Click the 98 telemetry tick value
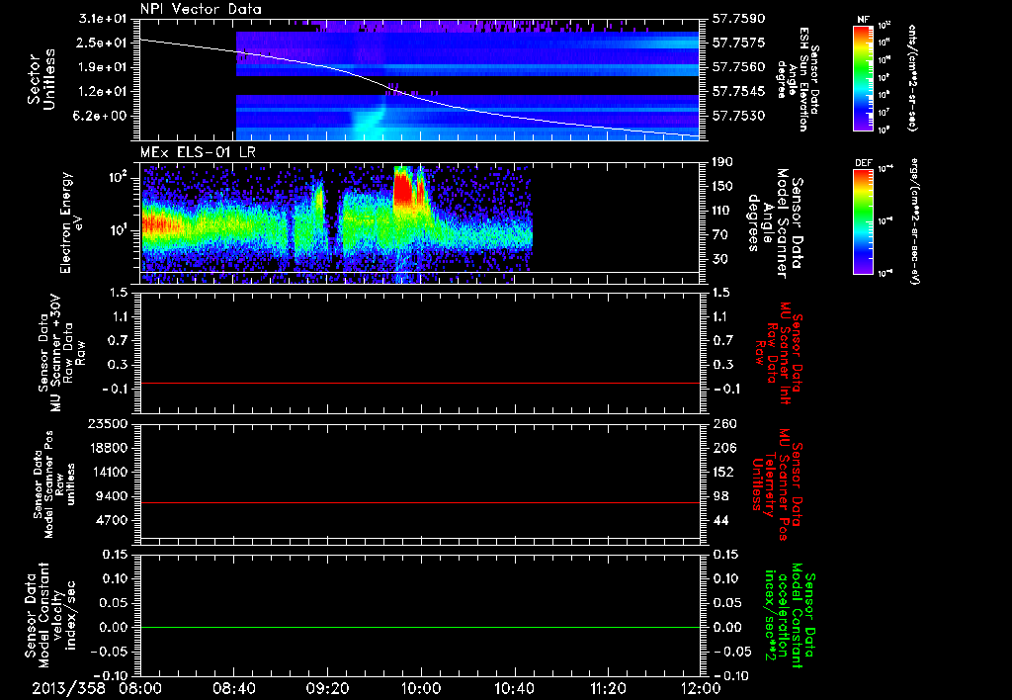1012x700 pixels. pyautogui.click(x=720, y=496)
